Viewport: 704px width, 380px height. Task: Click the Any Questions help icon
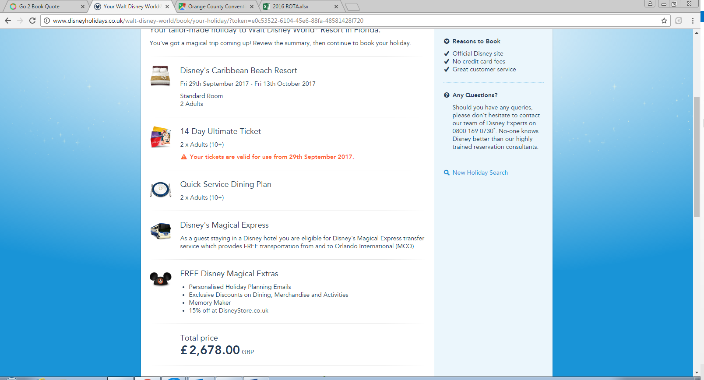click(447, 95)
